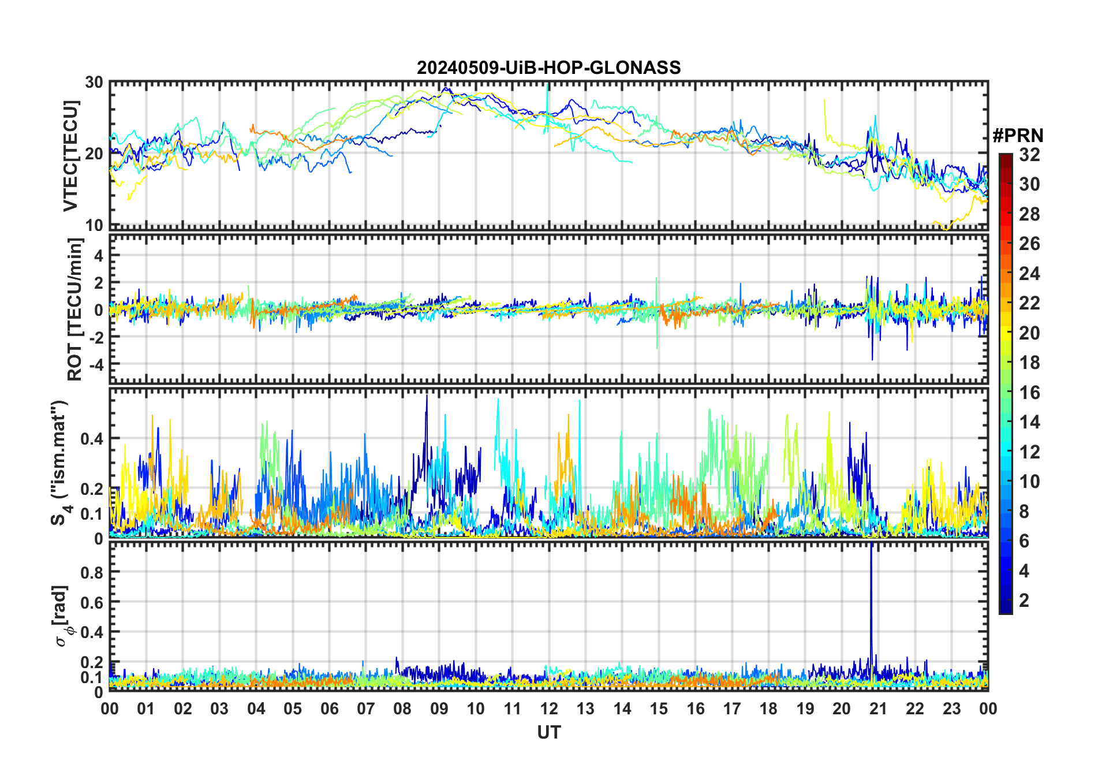Click the plot title 20240509-UiB-HOP-GLONASS
The image size is (1098, 768).
point(548,68)
